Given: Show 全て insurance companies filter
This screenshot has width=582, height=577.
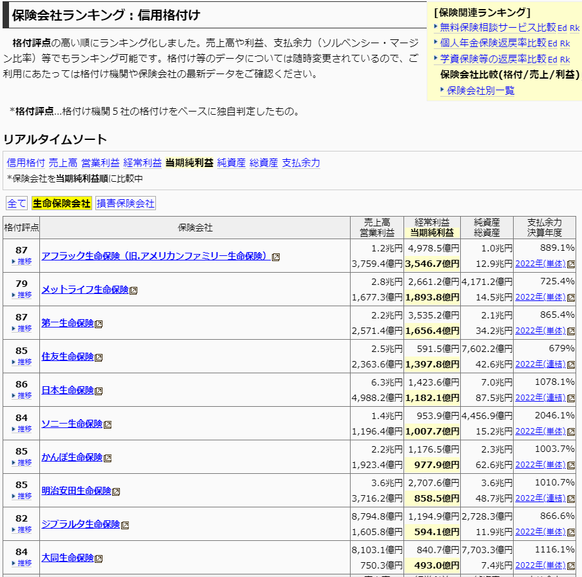Looking at the screenshot, I should tap(17, 204).
